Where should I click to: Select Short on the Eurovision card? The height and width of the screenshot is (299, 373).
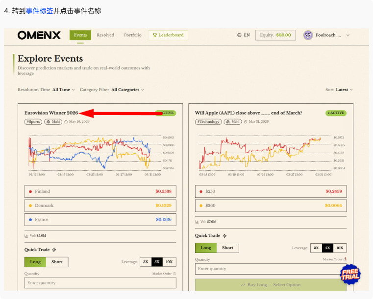57,262
